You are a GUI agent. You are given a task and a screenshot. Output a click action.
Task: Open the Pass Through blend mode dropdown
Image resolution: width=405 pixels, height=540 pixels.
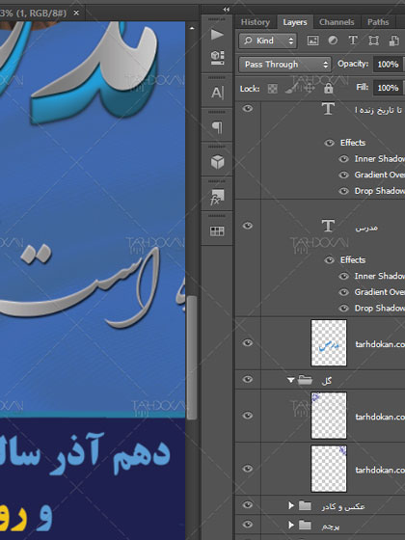(284, 65)
